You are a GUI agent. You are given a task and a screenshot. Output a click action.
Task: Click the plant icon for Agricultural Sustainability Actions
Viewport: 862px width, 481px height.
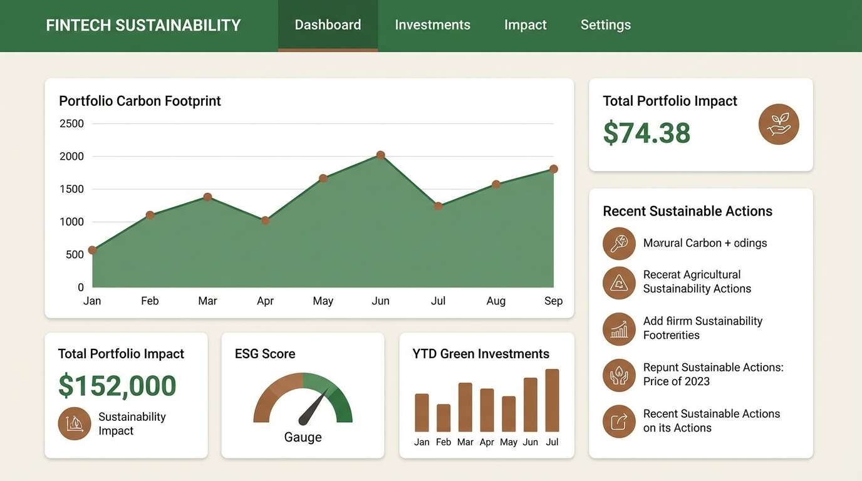tap(619, 283)
